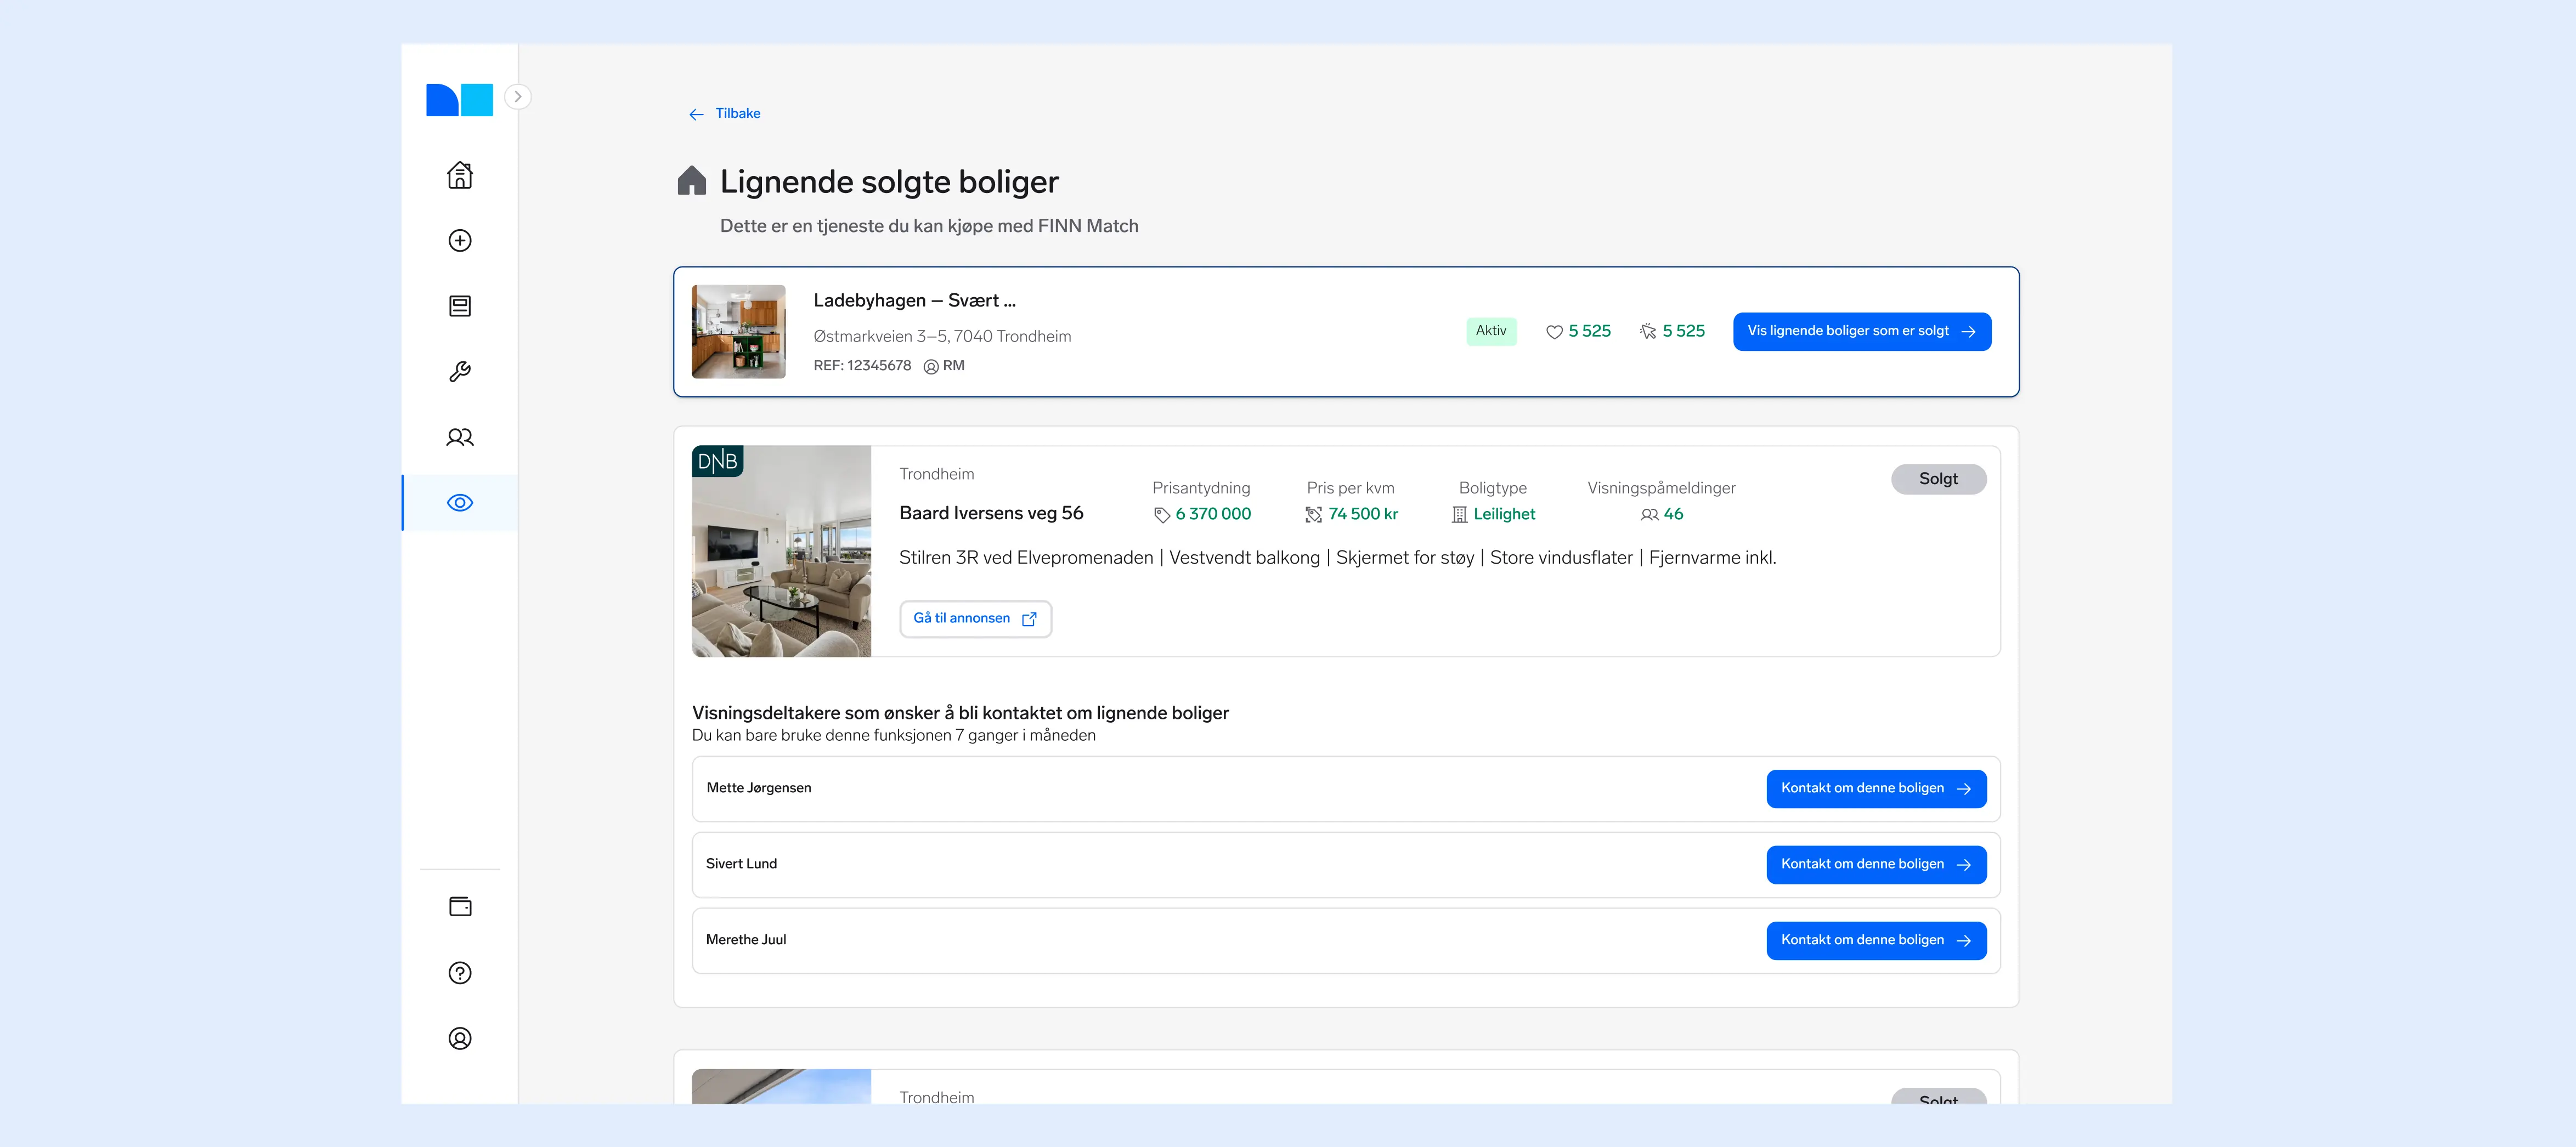
Task: Select the name Mette Jørgensen
Action: [x=759, y=788]
